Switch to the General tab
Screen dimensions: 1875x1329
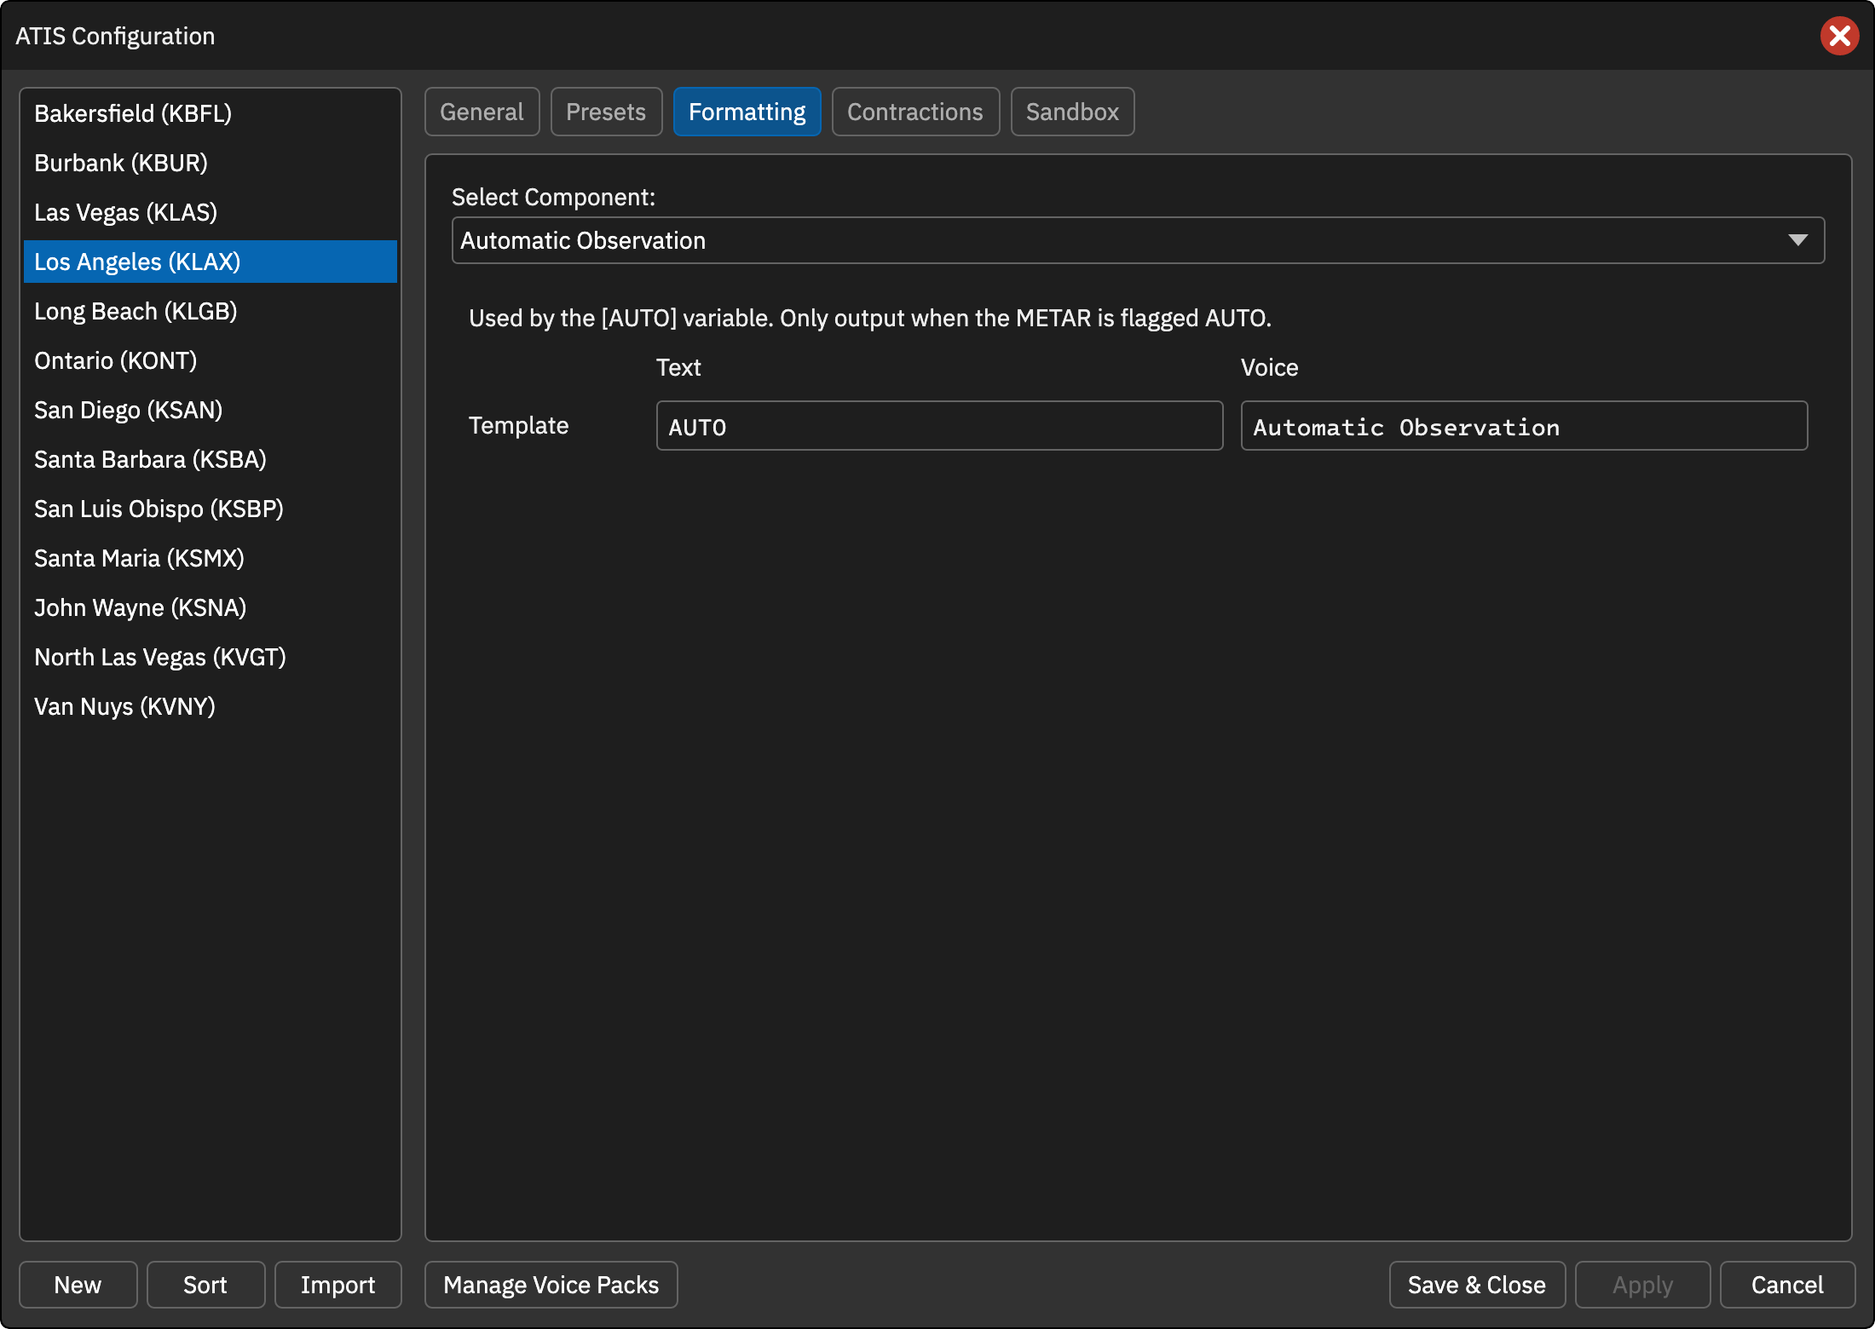482,112
